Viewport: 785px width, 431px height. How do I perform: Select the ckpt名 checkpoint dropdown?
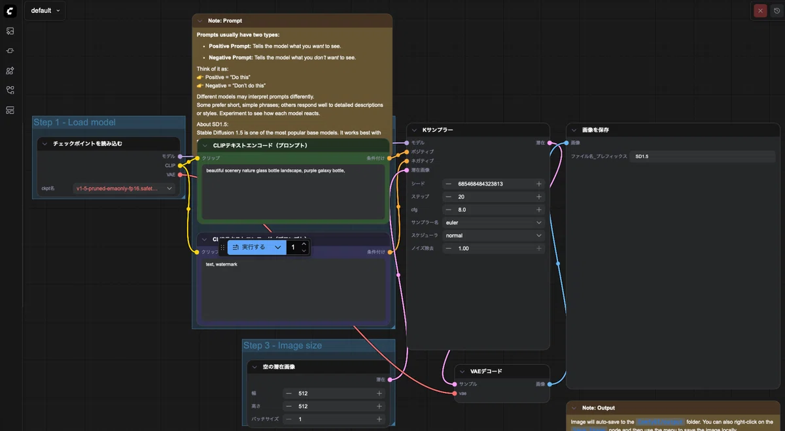[x=124, y=189]
